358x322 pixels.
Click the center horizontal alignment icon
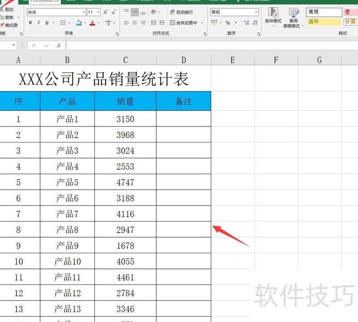tap(134, 23)
